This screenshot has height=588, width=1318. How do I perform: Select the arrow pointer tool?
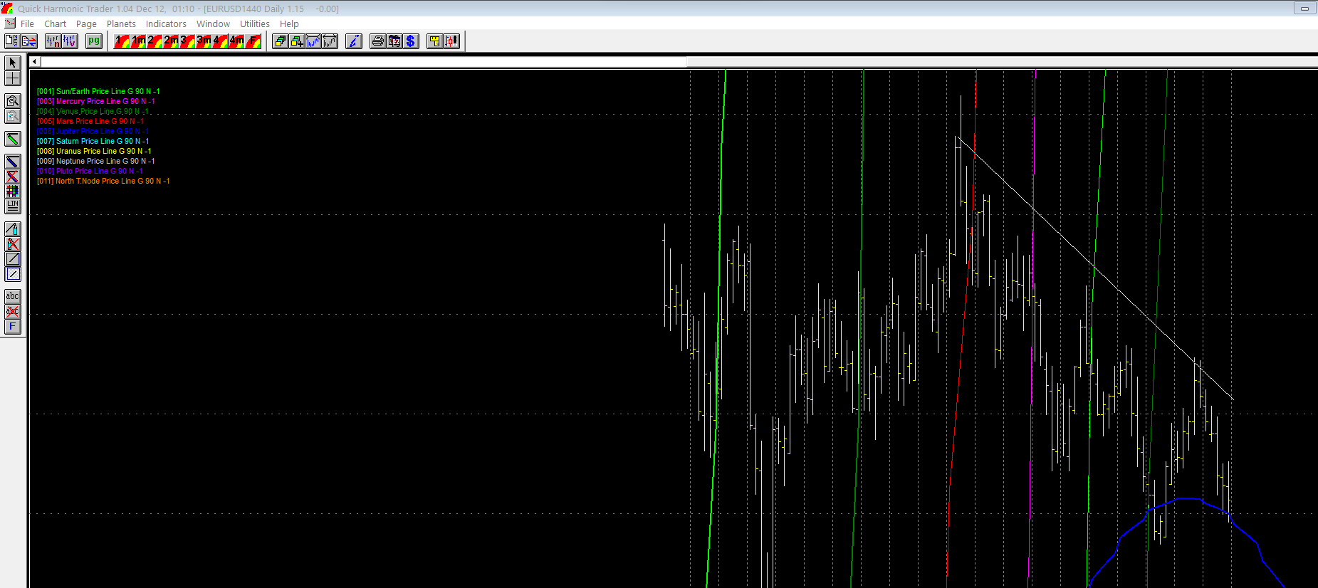tap(13, 63)
